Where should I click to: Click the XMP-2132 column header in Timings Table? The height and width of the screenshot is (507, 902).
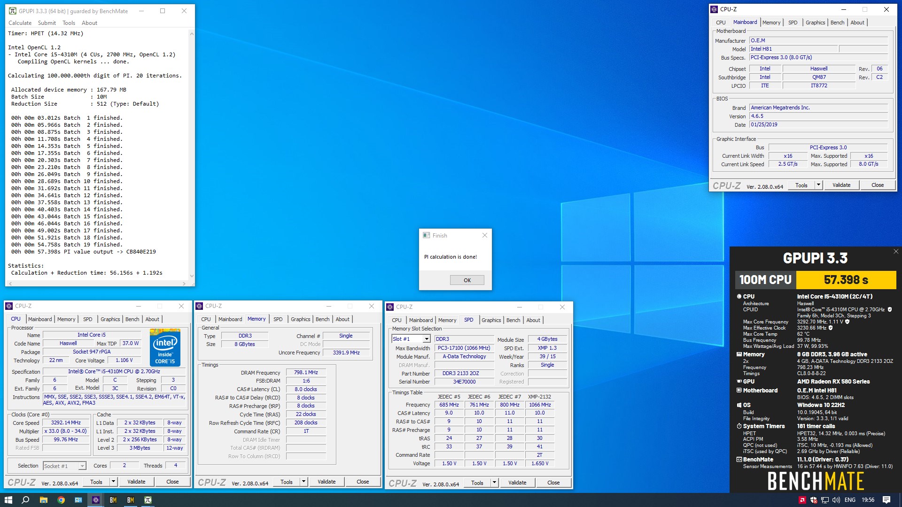[539, 397]
